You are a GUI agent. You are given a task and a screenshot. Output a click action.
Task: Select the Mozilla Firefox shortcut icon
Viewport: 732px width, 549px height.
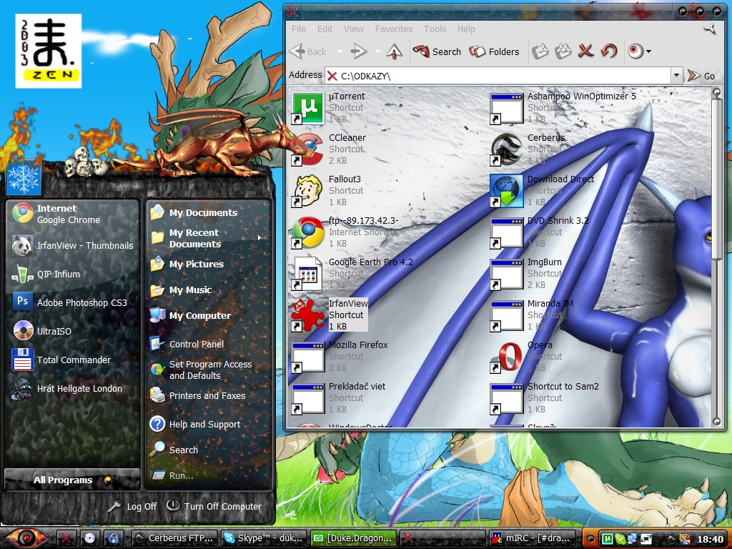coord(307,357)
